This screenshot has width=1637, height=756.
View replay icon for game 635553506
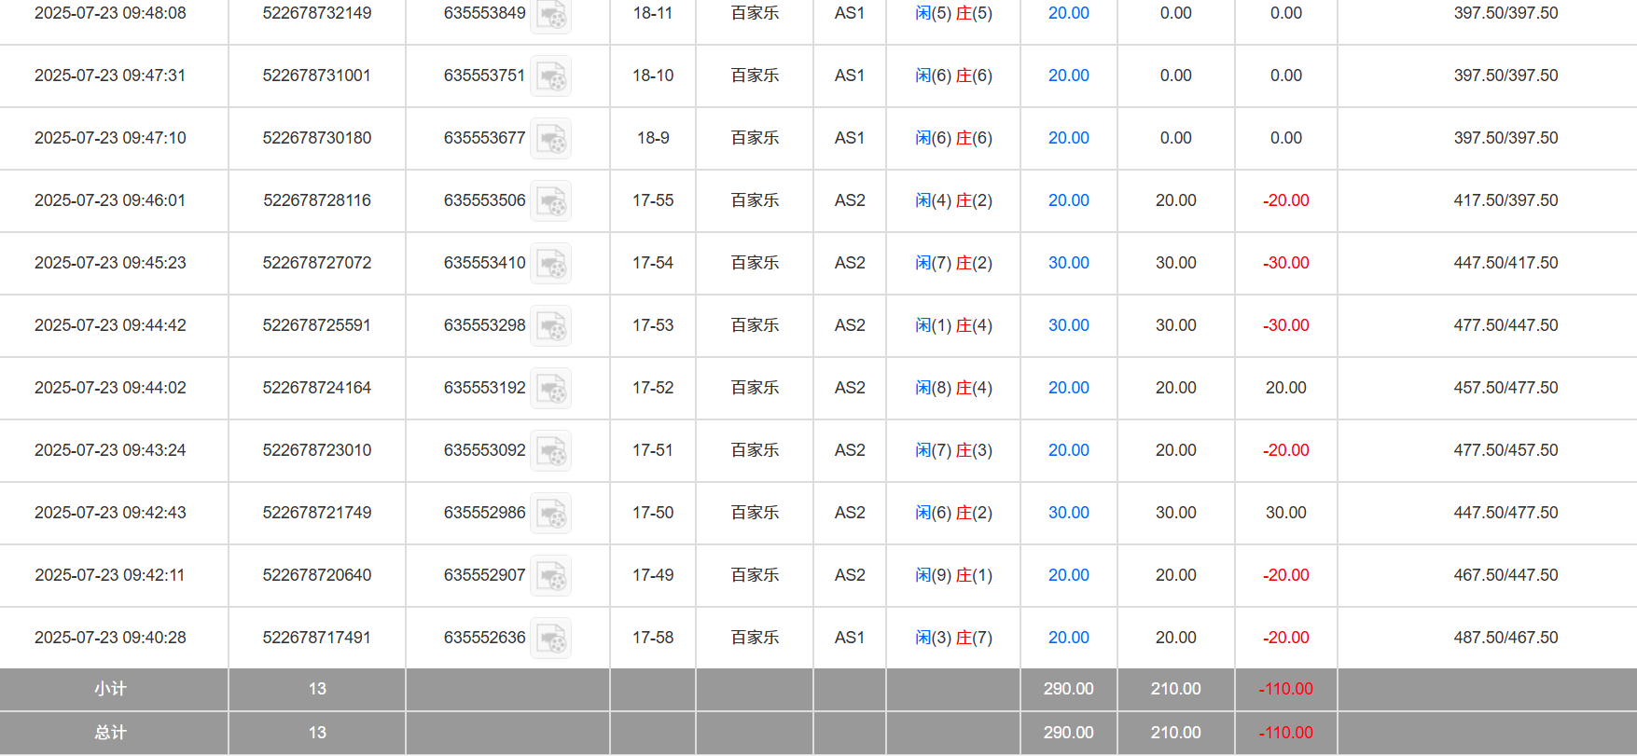551,201
